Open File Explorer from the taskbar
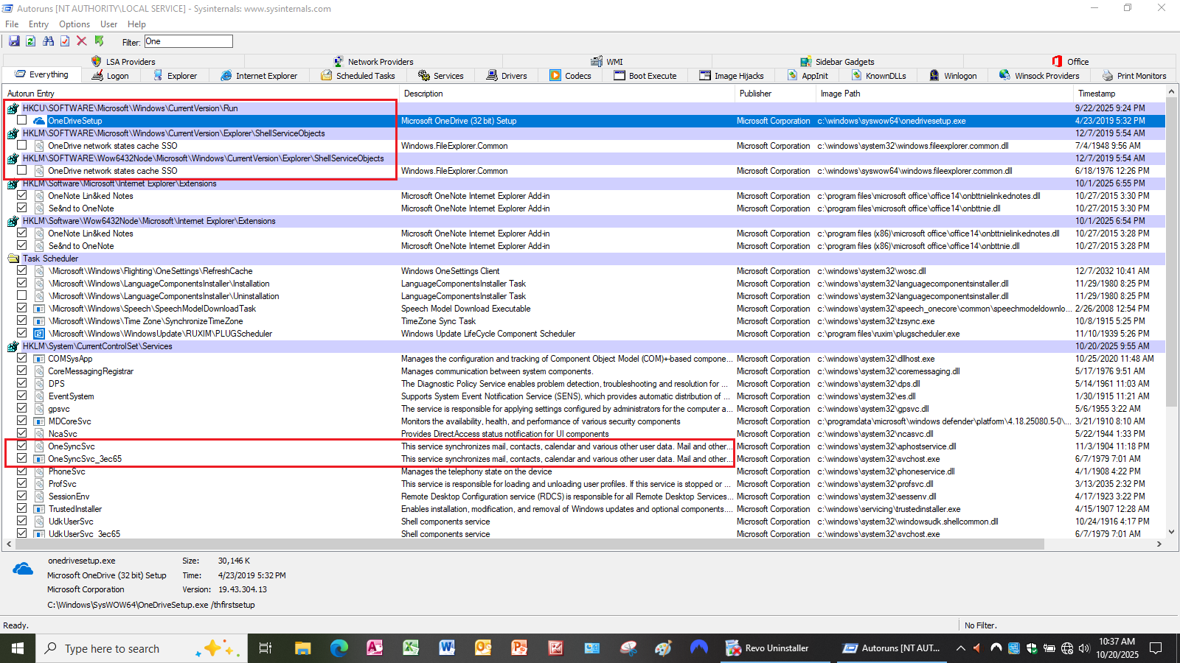The width and height of the screenshot is (1180, 663). point(302,648)
